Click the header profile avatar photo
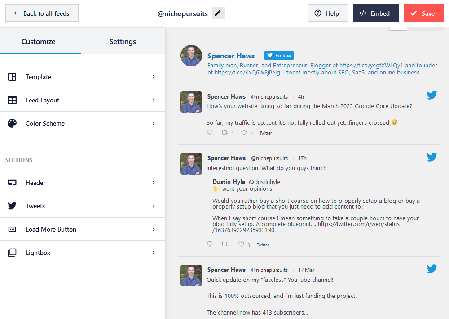The width and height of the screenshot is (449, 319). coord(191,56)
